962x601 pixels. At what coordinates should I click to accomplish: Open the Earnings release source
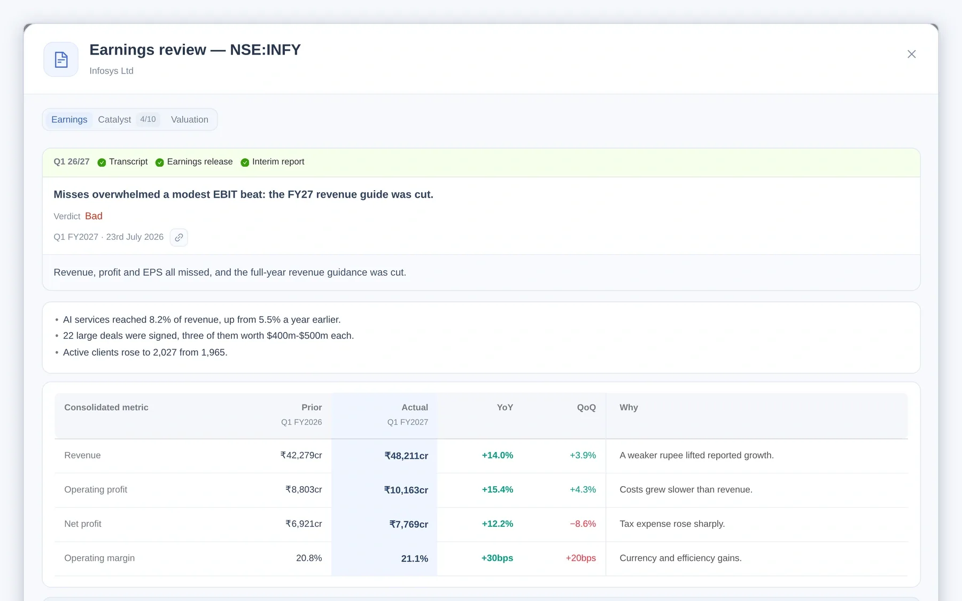[200, 162]
